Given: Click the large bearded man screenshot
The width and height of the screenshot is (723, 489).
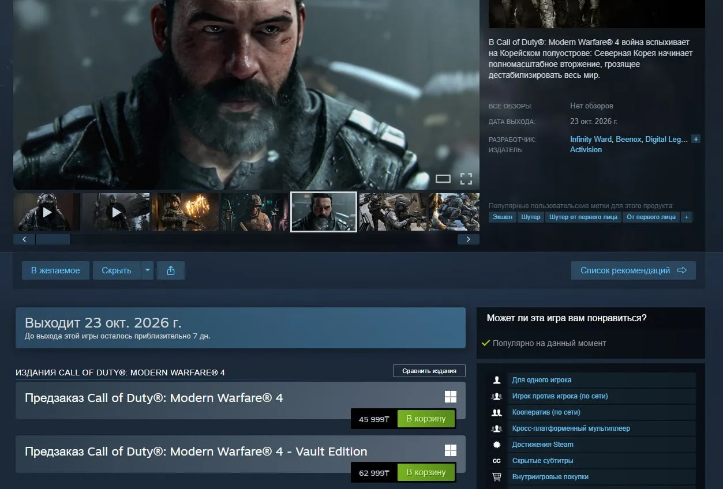Looking at the screenshot, I should coord(246,95).
